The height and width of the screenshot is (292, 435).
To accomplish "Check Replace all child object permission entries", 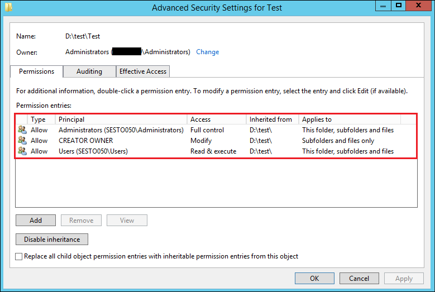I will [x=19, y=256].
